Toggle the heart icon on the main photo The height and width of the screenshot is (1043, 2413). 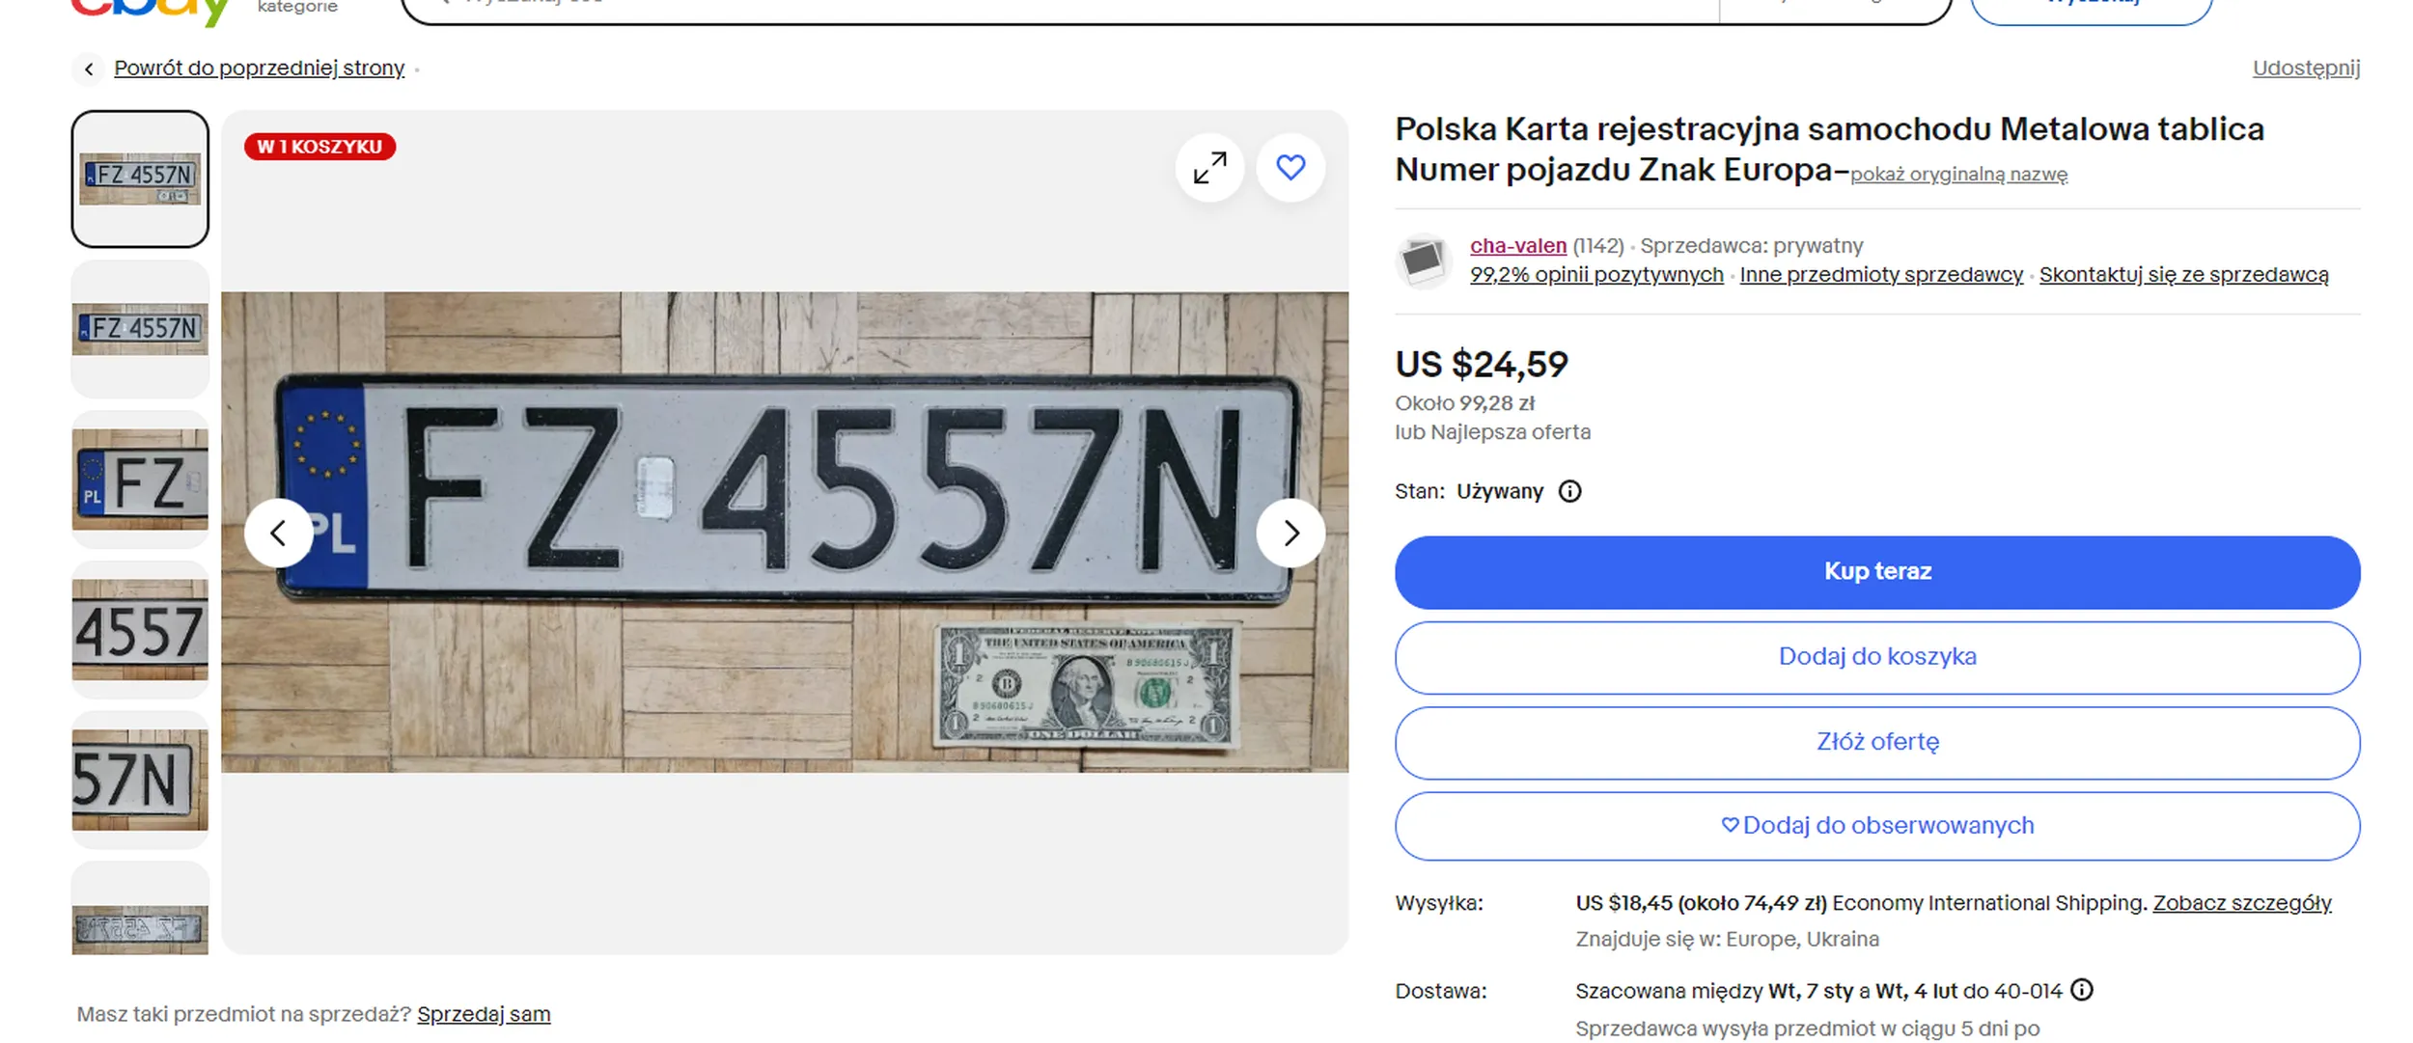(1291, 167)
